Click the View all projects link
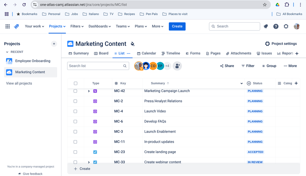 click(19, 83)
